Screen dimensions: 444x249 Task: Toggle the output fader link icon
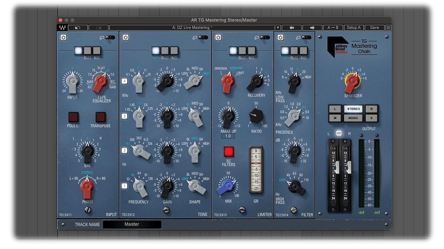pyautogui.click(x=339, y=133)
